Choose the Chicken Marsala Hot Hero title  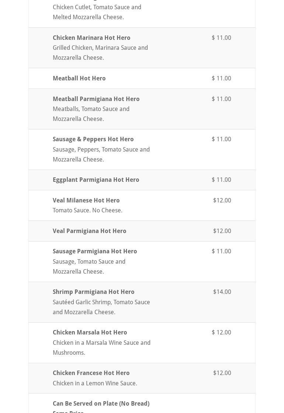(x=90, y=332)
